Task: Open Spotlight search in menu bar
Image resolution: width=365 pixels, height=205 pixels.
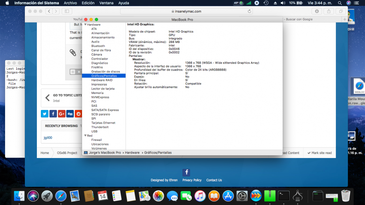Action: (x=340, y=3)
